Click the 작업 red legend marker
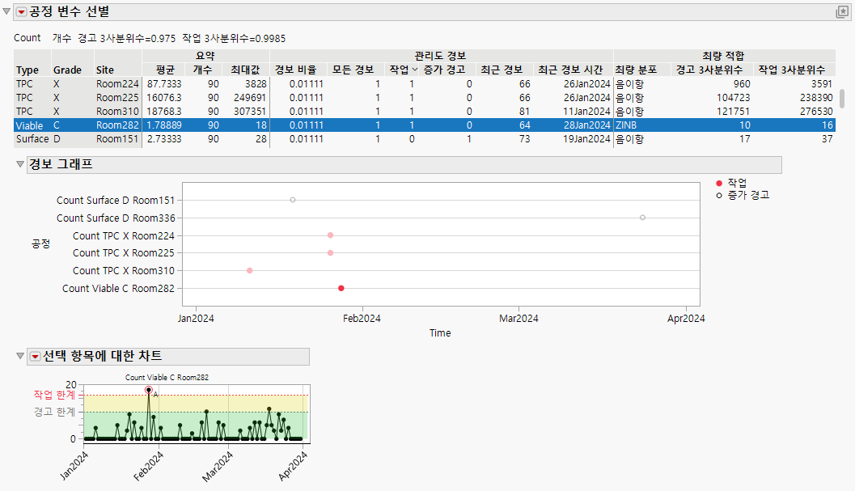The width and height of the screenshot is (855, 491). [x=719, y=184]
